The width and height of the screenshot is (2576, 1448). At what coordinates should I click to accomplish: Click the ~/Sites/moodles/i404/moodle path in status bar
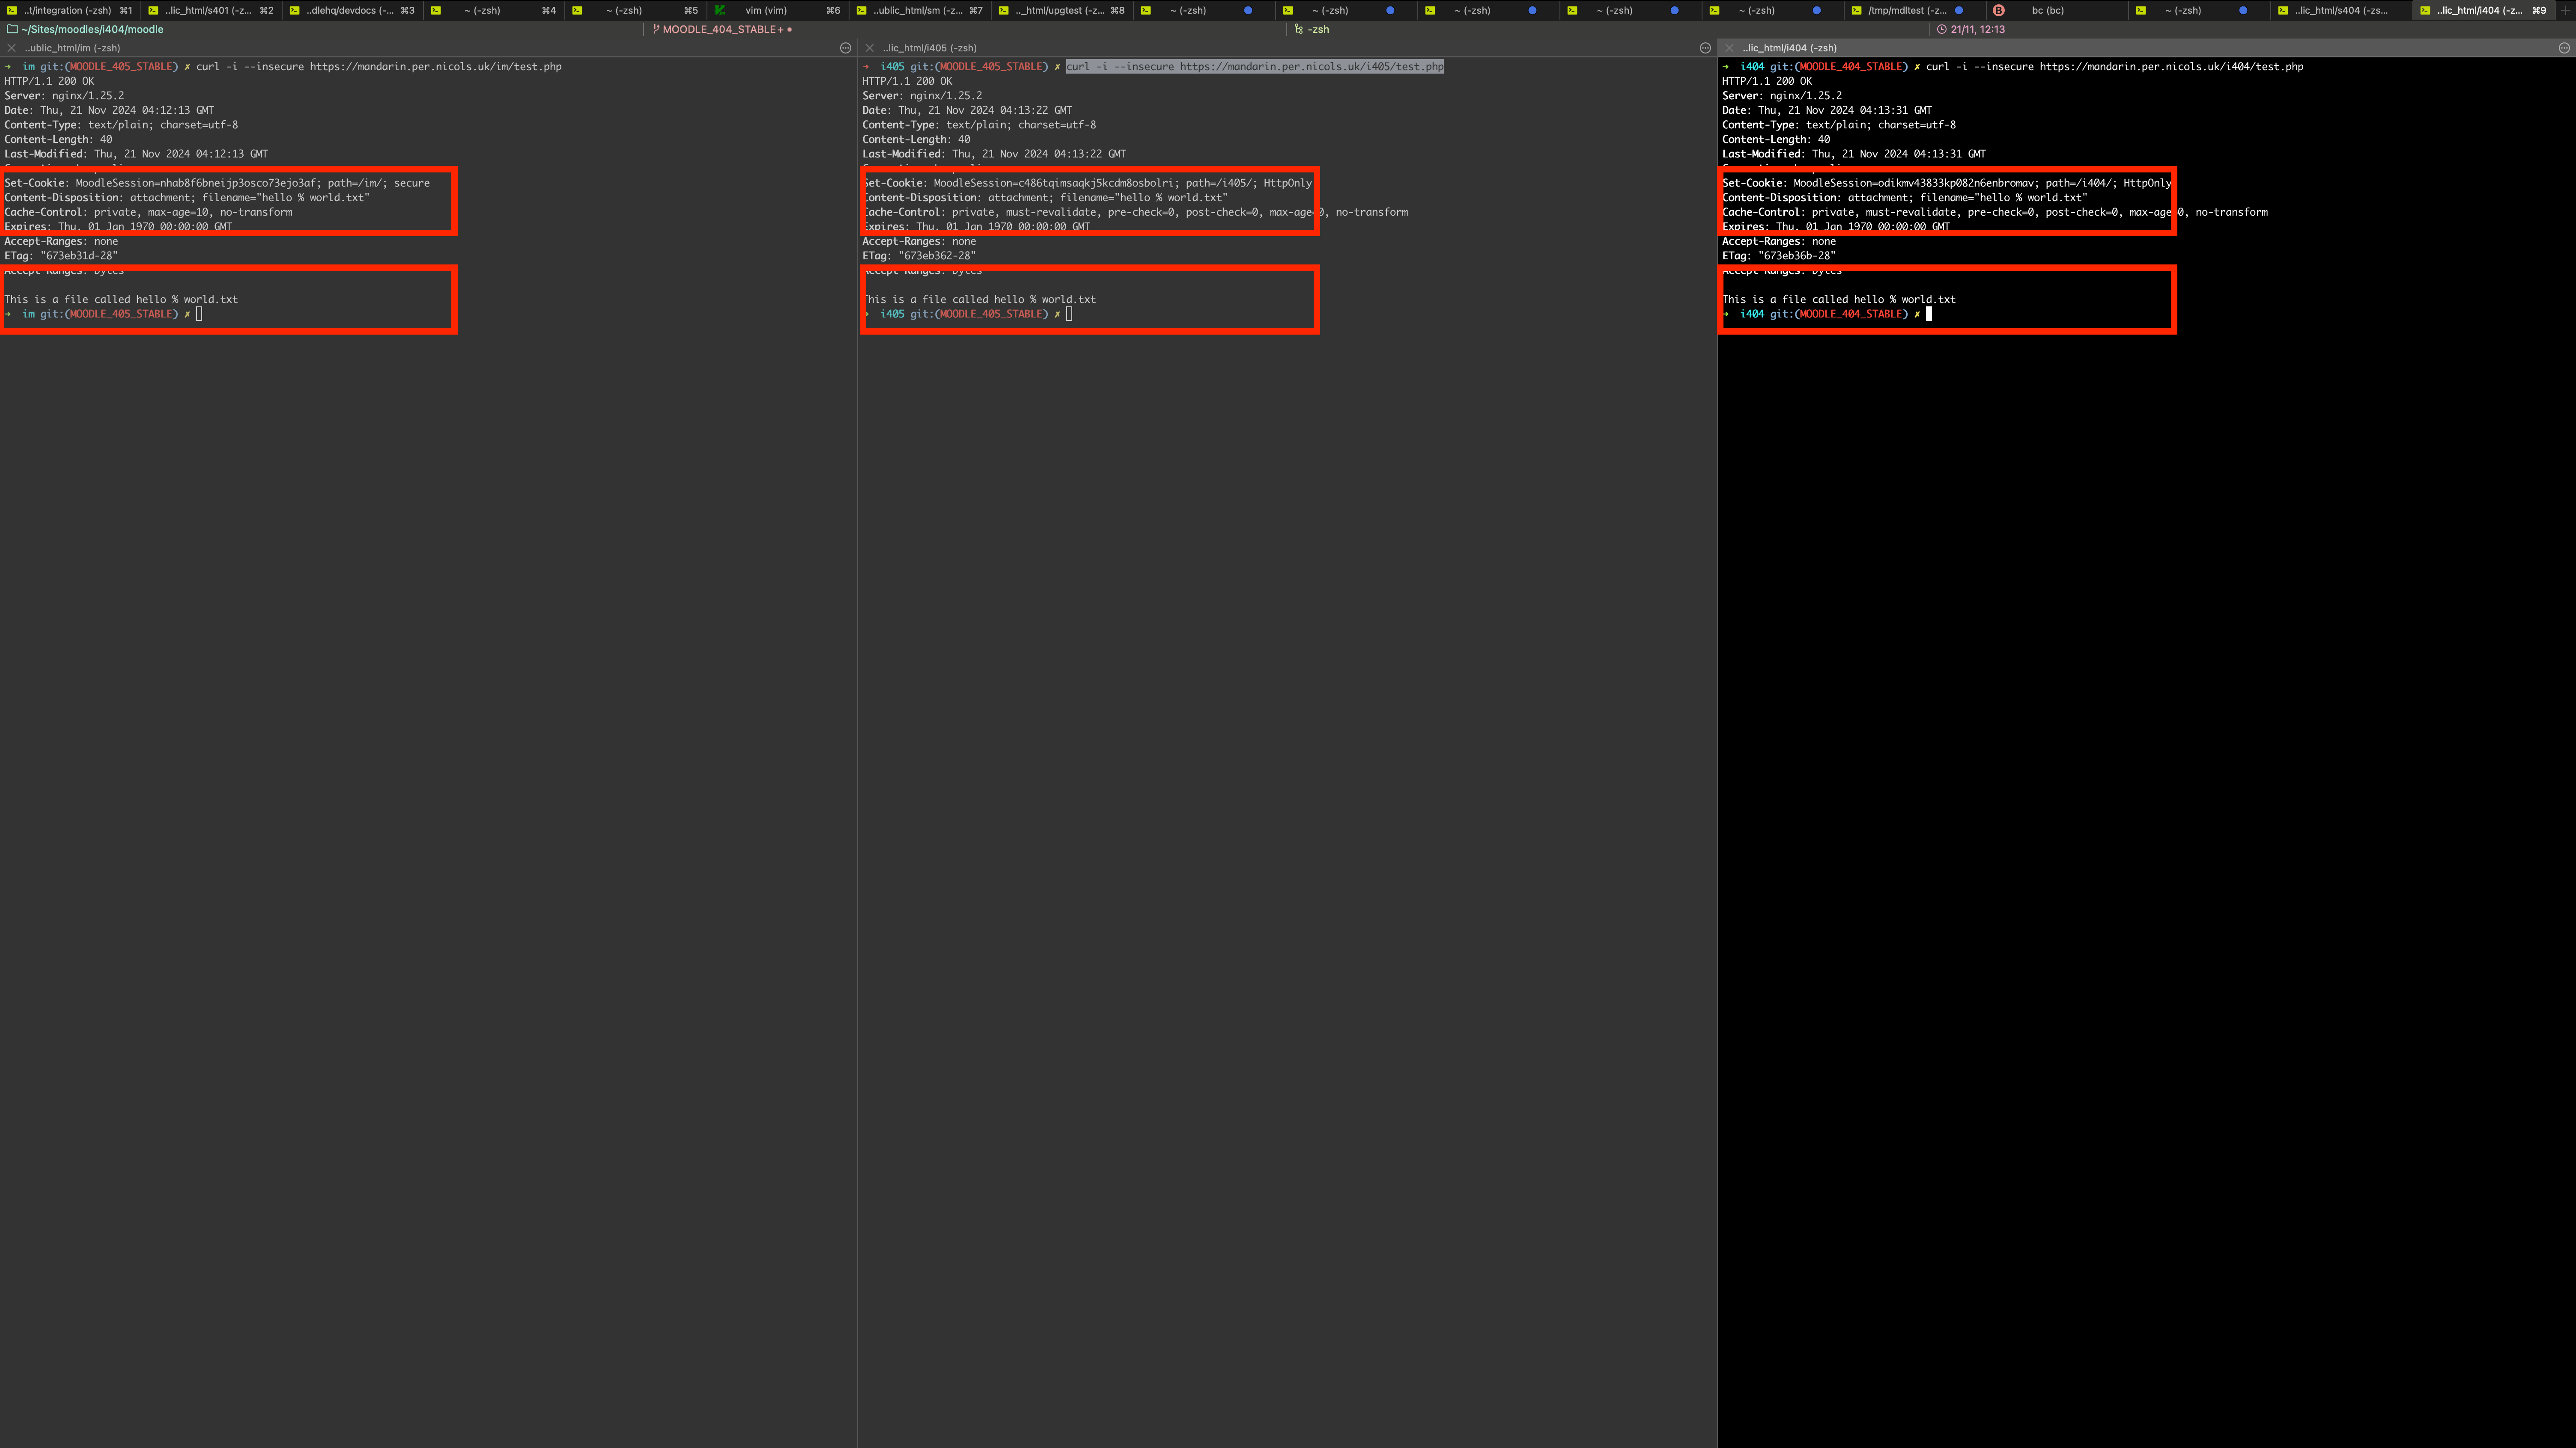[x=93, y=29]
